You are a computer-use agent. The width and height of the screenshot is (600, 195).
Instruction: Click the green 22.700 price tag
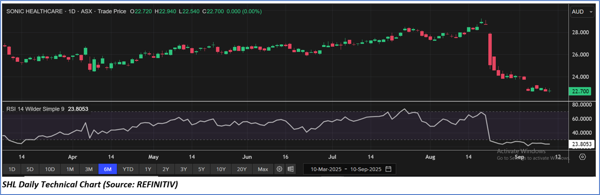point(582,91)
